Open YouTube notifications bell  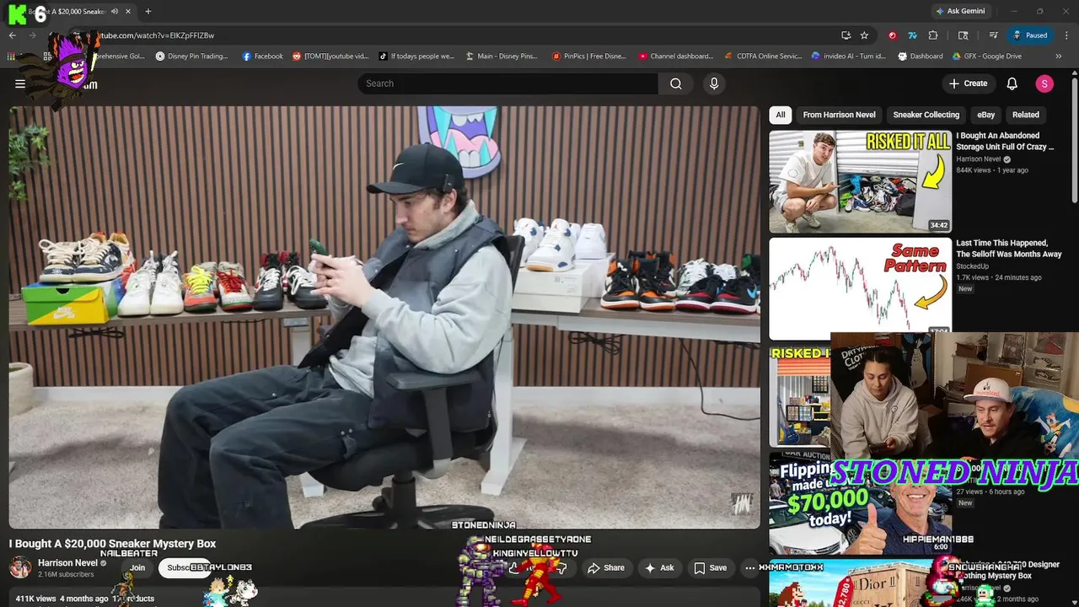[x=1012, y=83]
